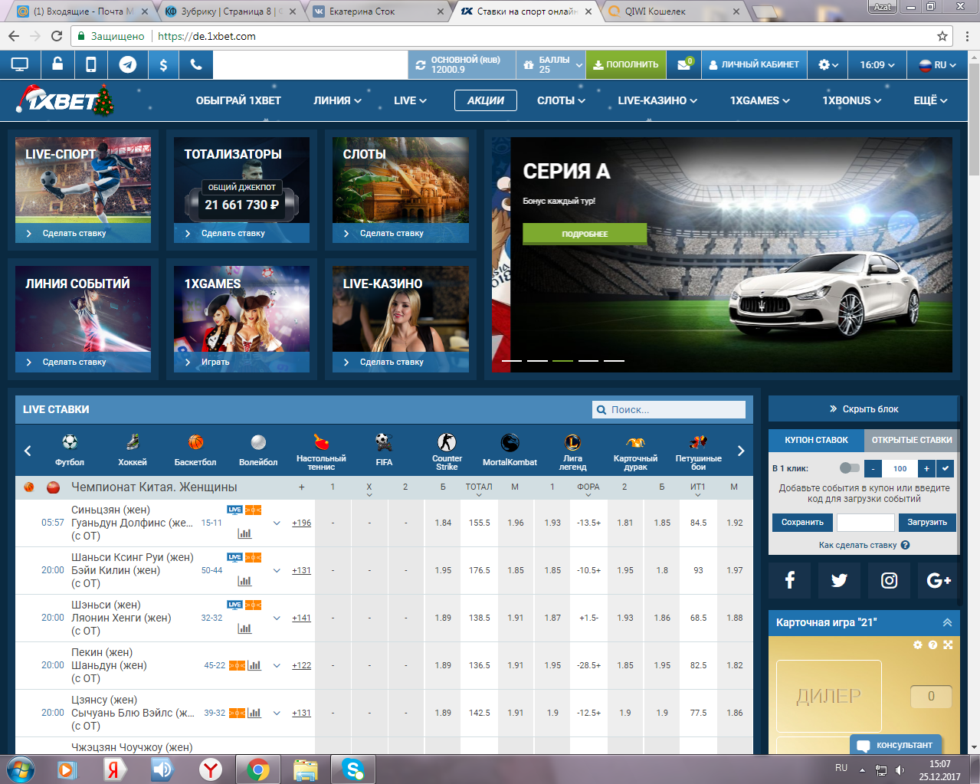The image size is (980, 784).
Task: Open the LIVE-КАЗИНО dropdown menu
Action: (657, 100)
